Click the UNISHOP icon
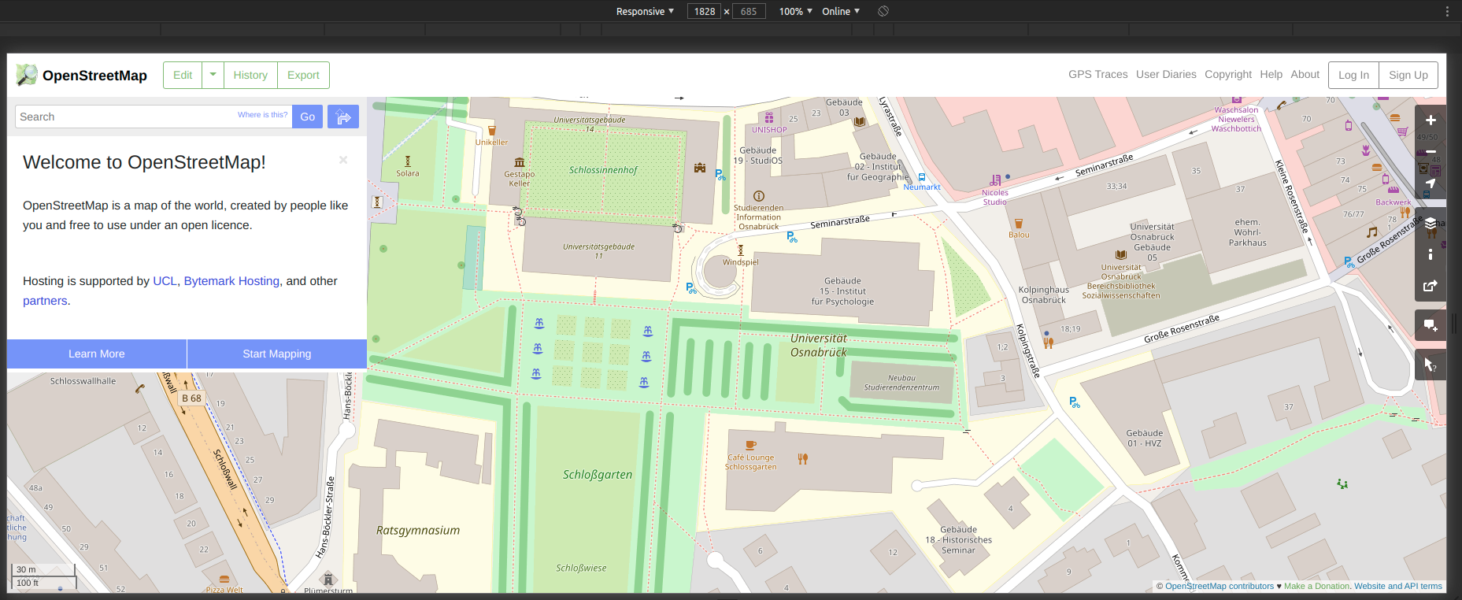Viewport: 1462px width, 600px height. coord(769,118)
